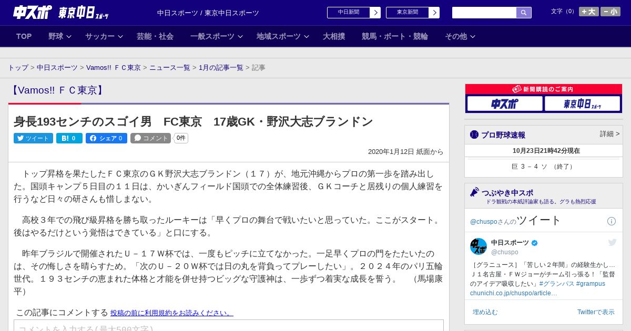631x331 pixels.
Task: Open chunichi.co.jp/chuspo/article link in tweet
Action: coord(513,293)
